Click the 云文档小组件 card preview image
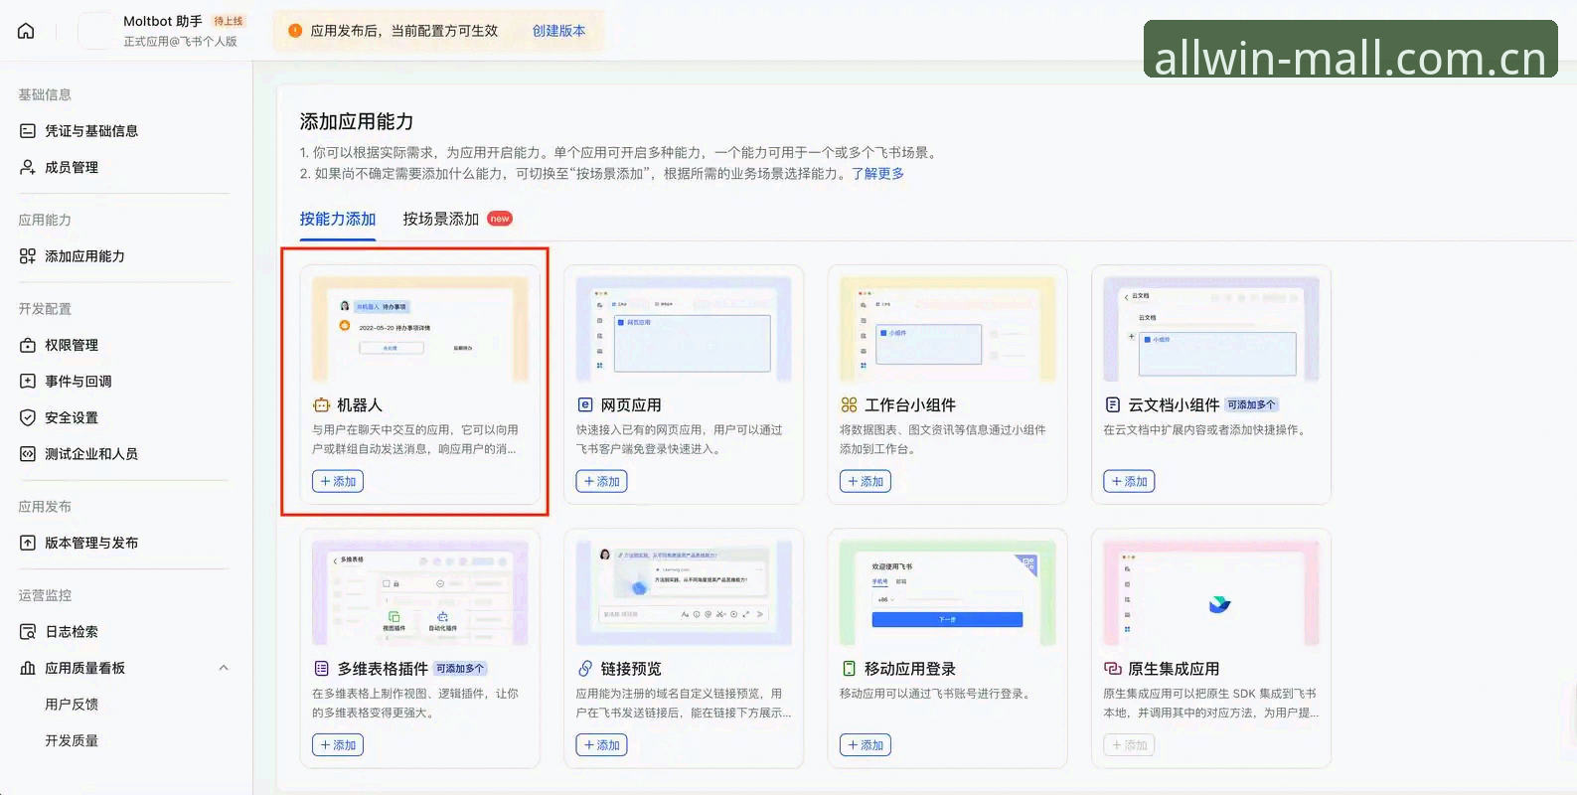 [1211, 330]
